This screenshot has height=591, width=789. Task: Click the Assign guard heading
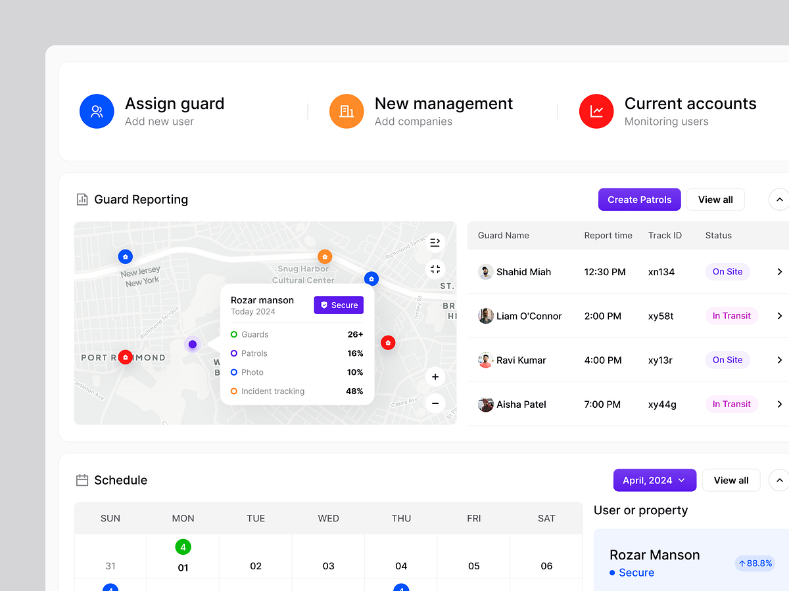[175, 104]
